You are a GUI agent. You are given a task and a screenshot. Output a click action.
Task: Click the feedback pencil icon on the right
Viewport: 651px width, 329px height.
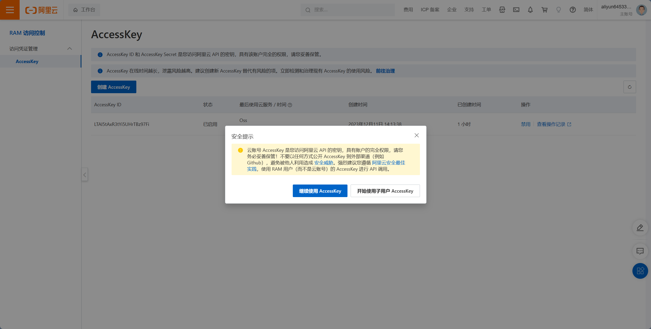coord(640,228)
